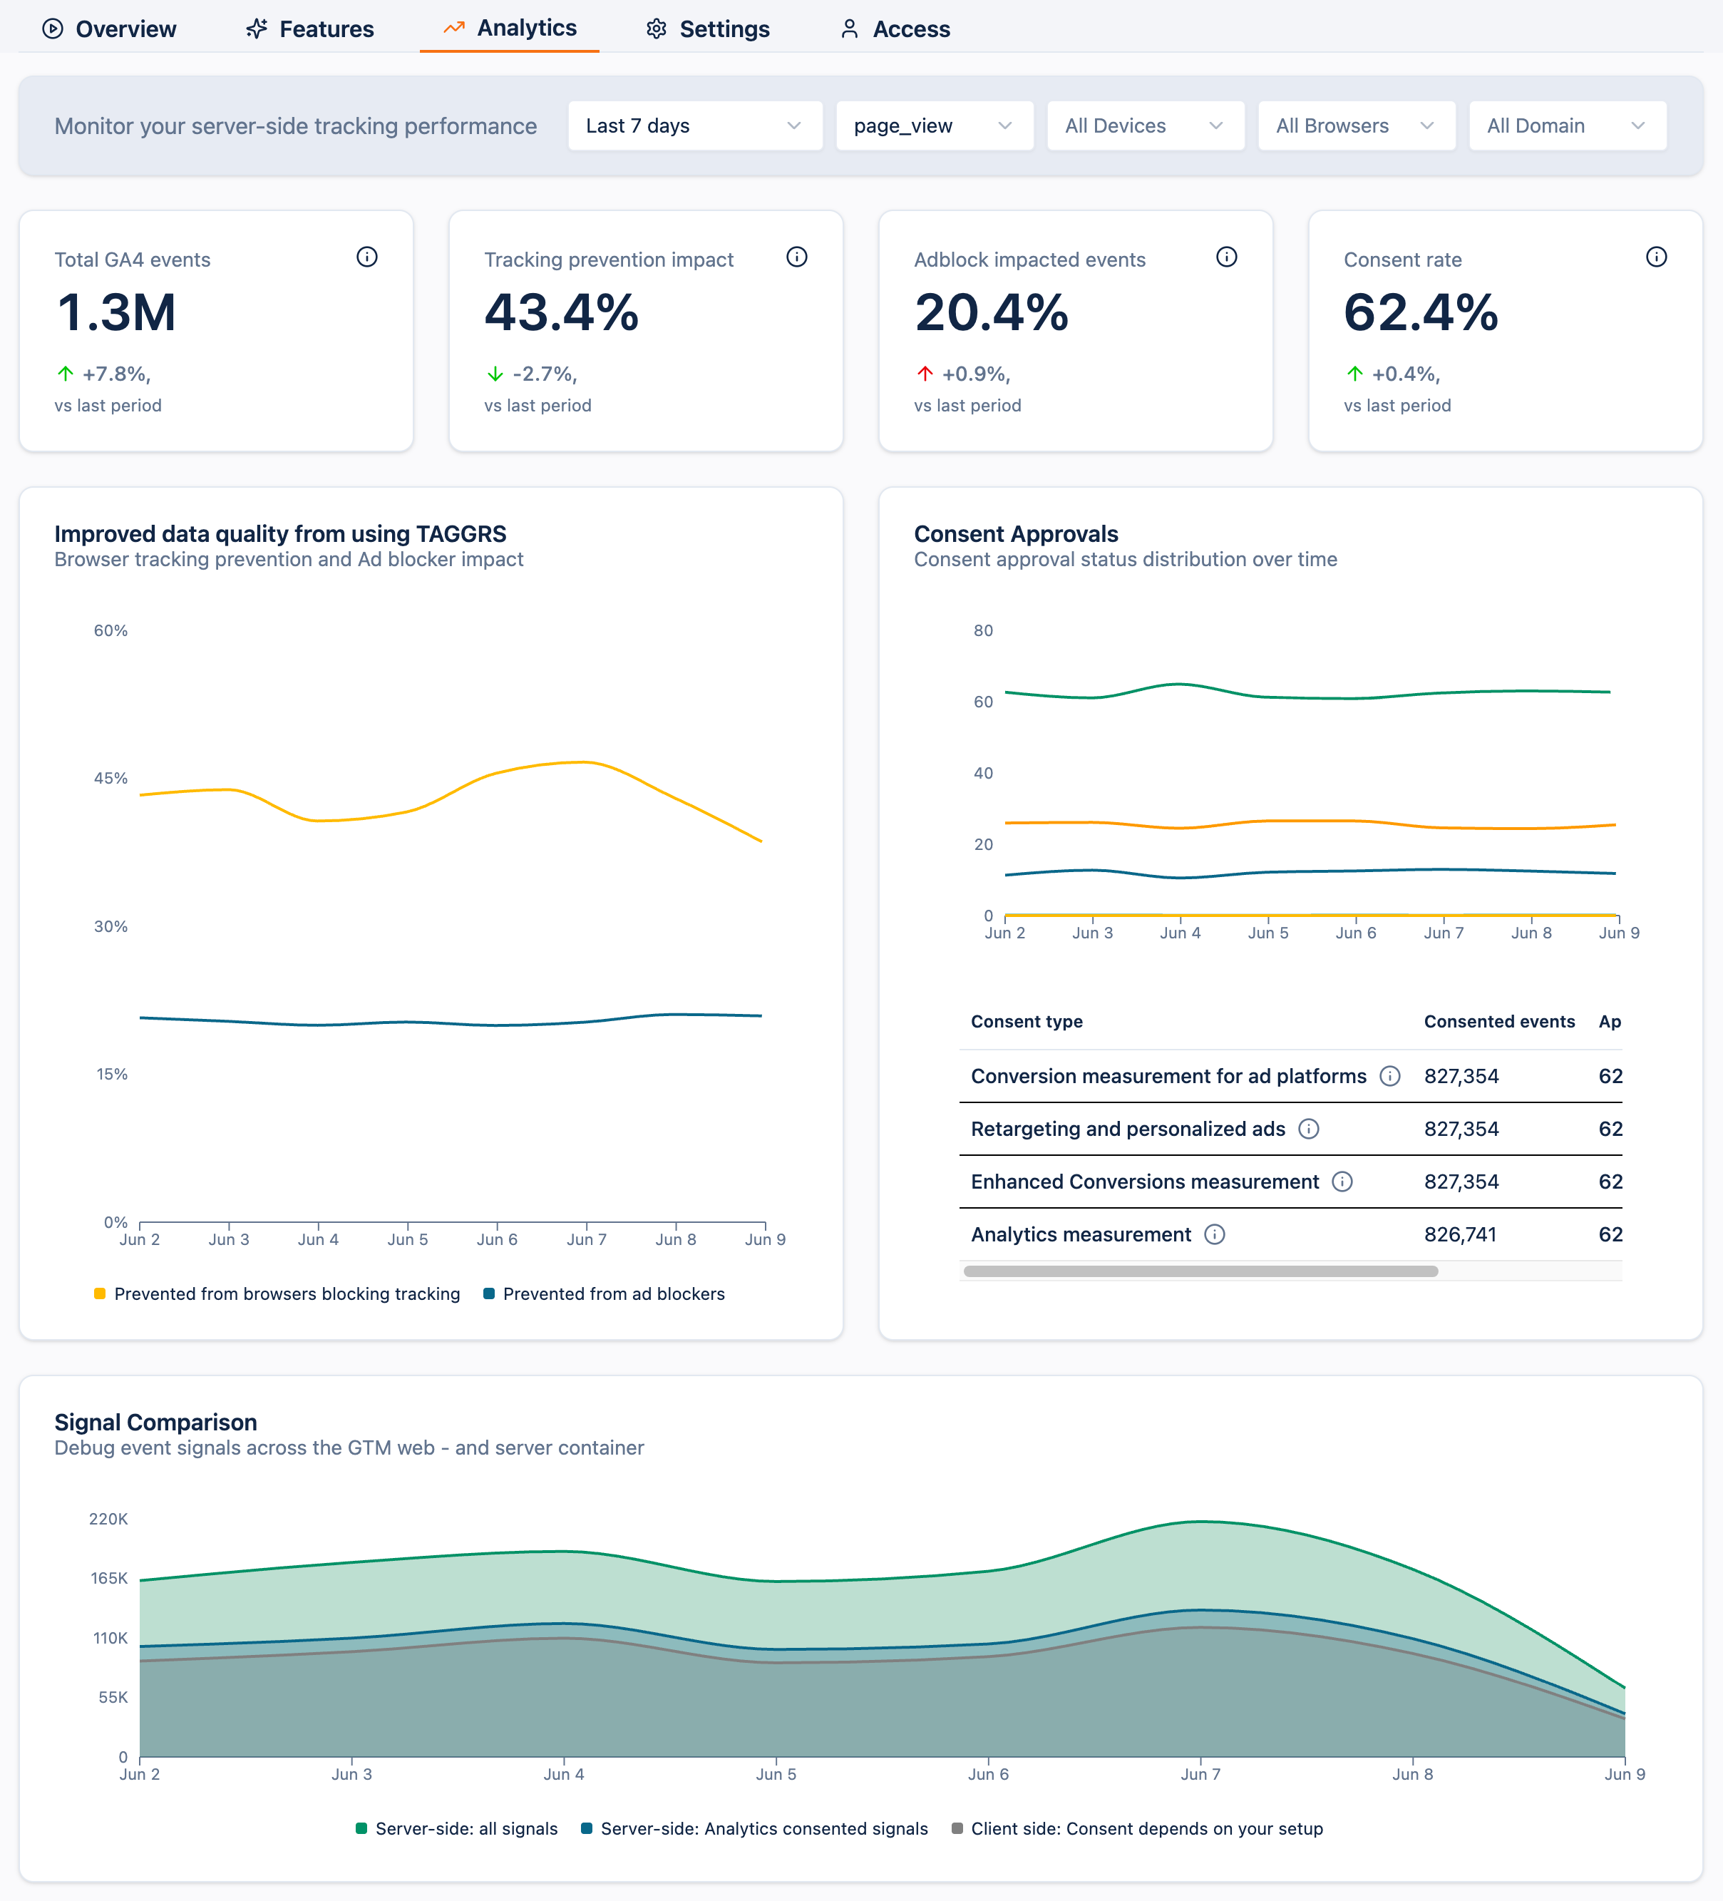Click the green up arrow on Total GA4 events
The width and height of the screenshot is (1723, 1901).
[x=65, y=374]
